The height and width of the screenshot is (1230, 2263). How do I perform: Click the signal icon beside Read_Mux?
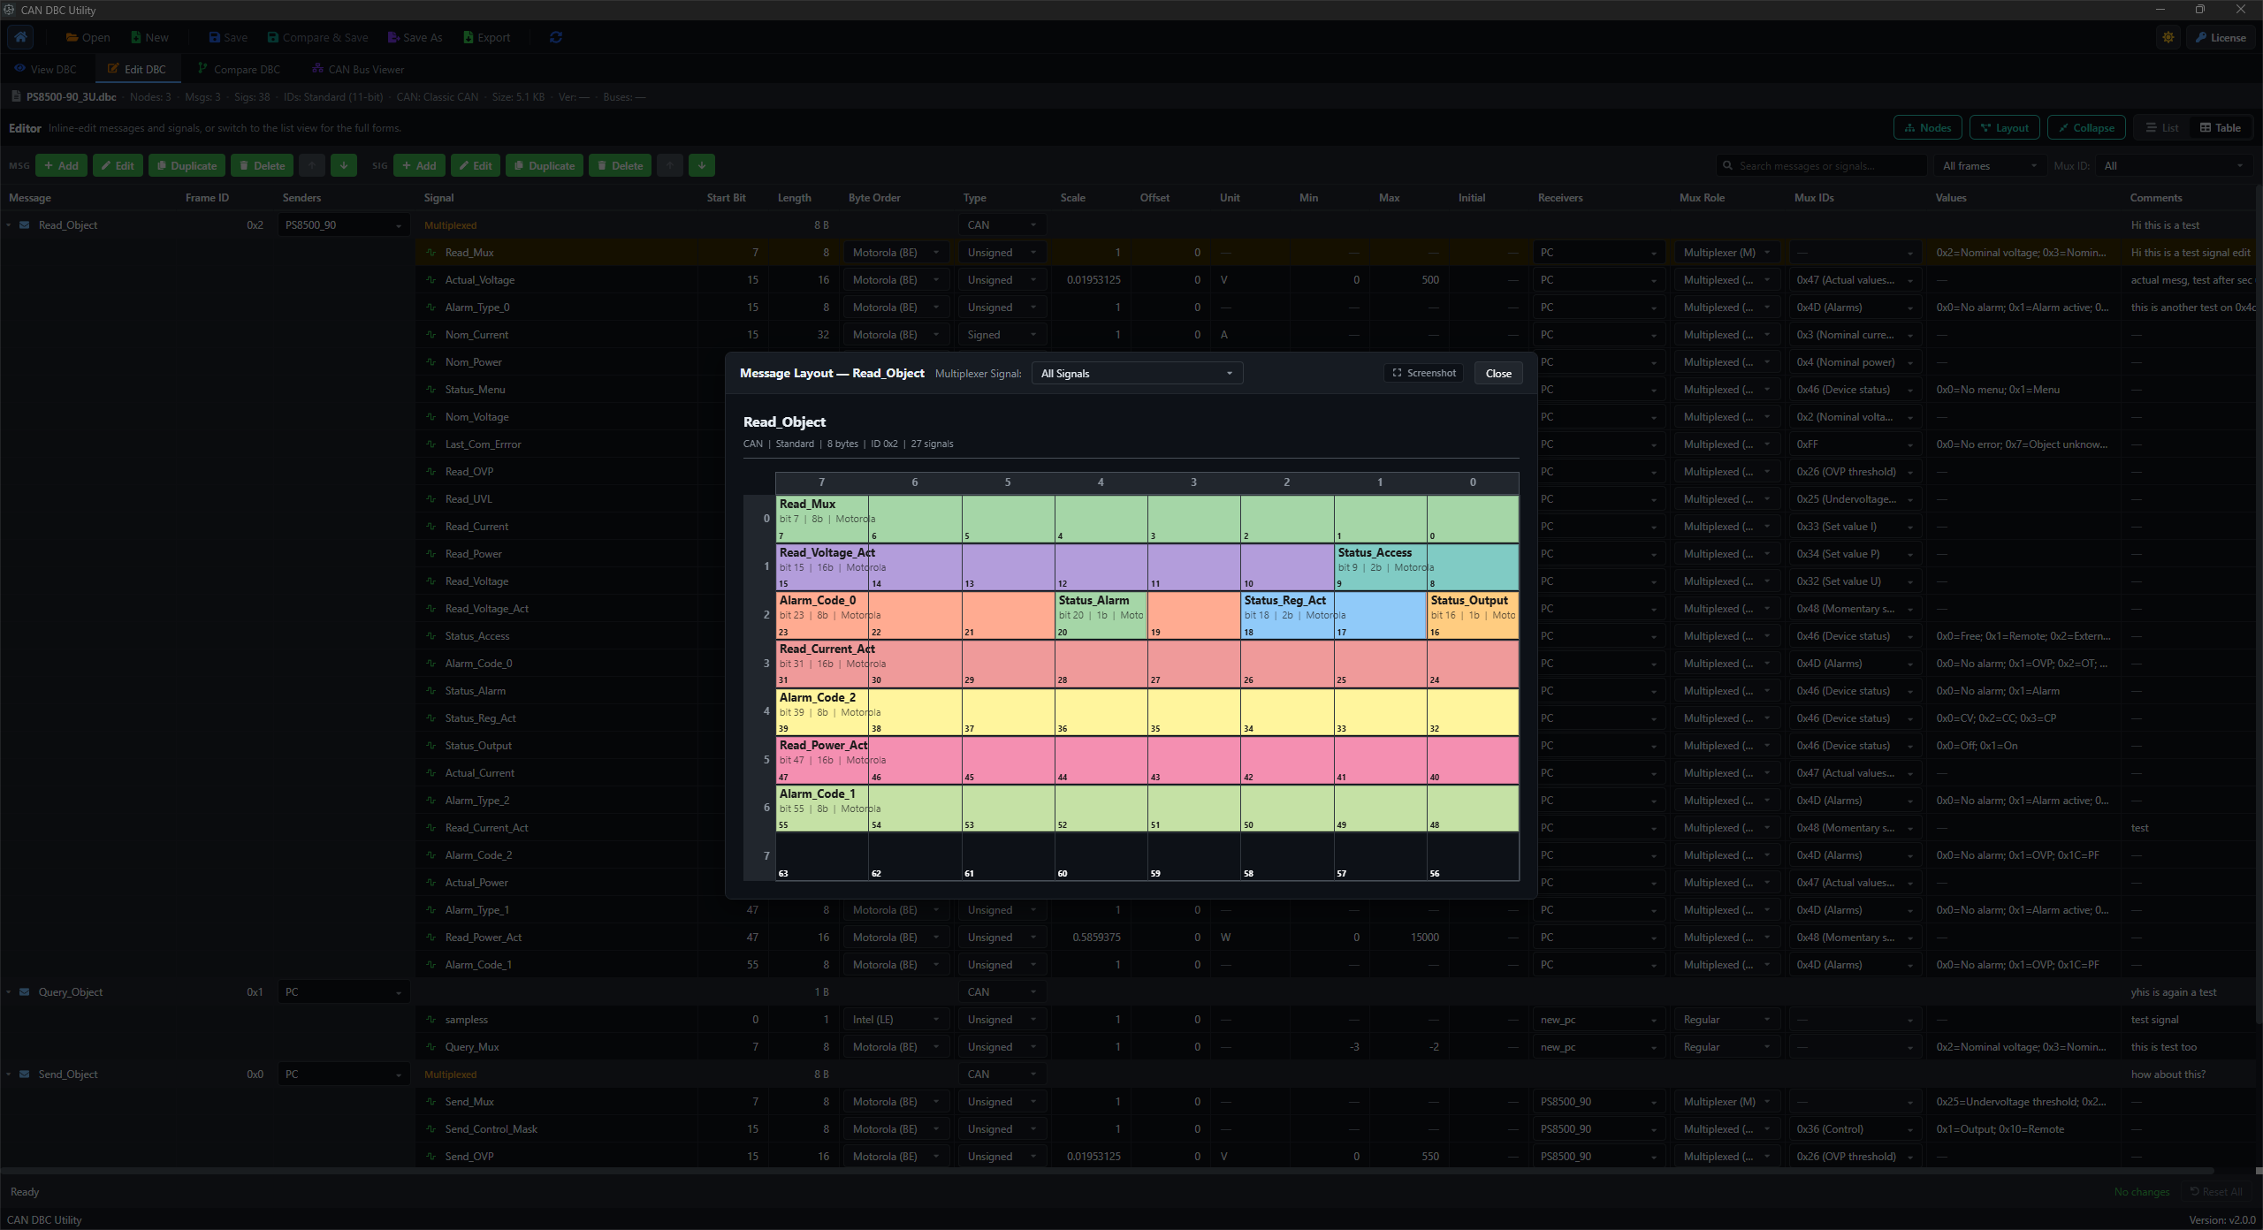[x=431, y=253]
